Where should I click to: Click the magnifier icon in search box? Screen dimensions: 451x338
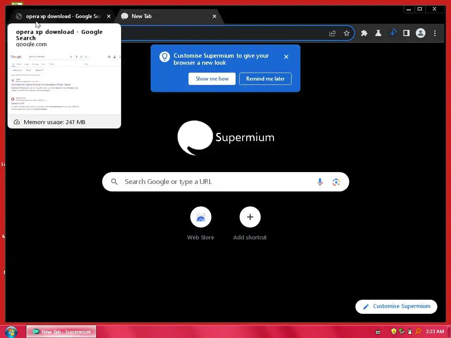(114, 182)
